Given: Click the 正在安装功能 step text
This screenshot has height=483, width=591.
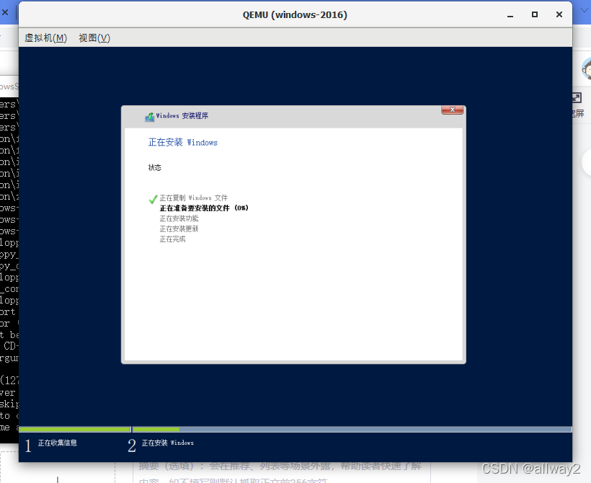Looking at the screenshot, I should (x=179, y=218).
